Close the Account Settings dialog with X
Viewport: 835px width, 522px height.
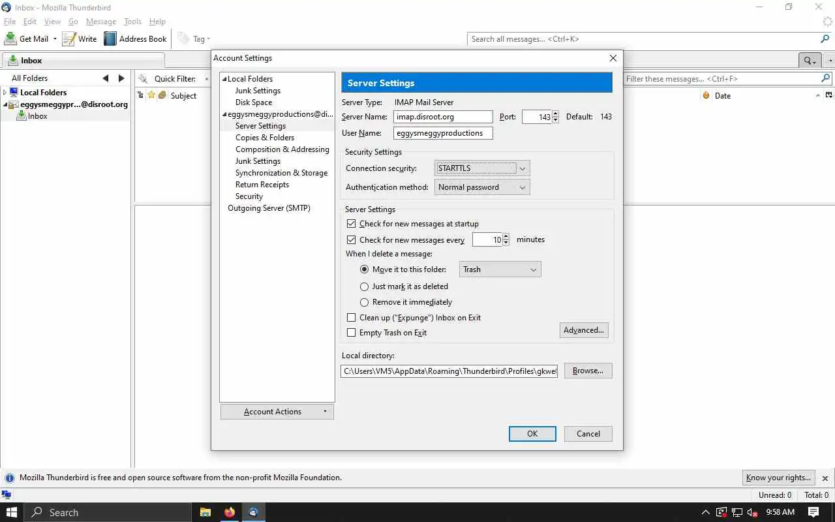pos(613,58)
